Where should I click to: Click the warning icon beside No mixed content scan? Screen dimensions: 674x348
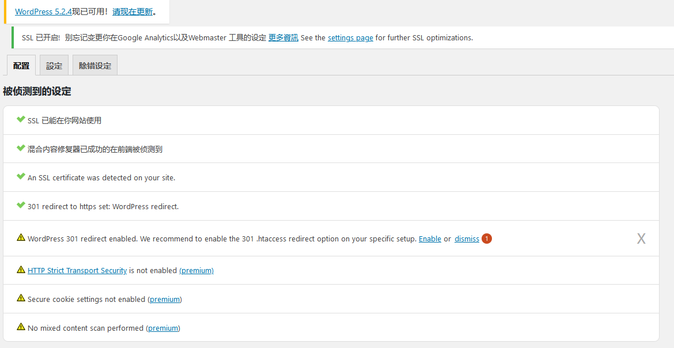pos(21,327)
